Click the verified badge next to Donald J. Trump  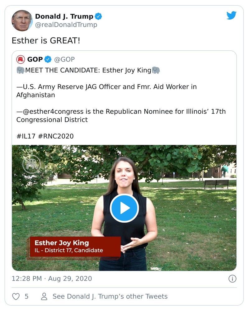98,16
